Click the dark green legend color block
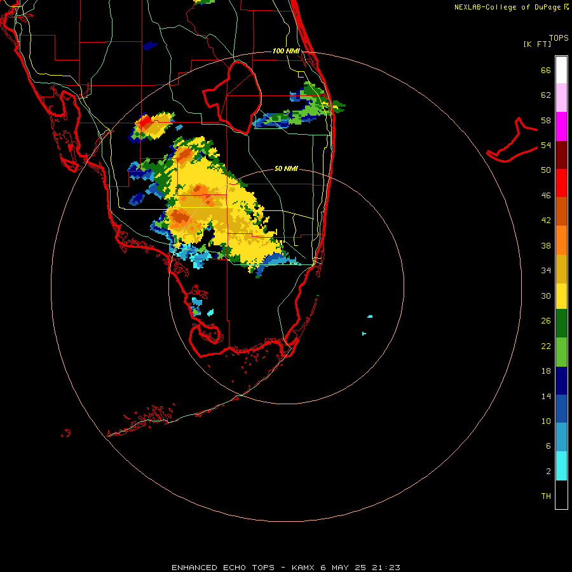Screen dimensions: 572x572 coord(561,323)
